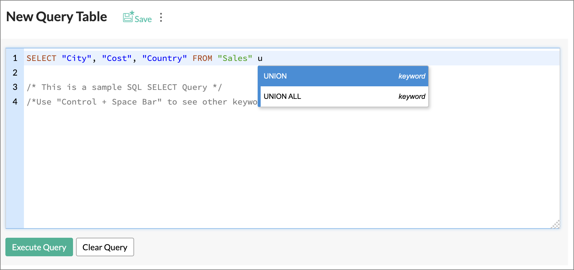Screen dimensions: 574x270
Task: Click the "Country" column in the query
Action: click(164, 58)
